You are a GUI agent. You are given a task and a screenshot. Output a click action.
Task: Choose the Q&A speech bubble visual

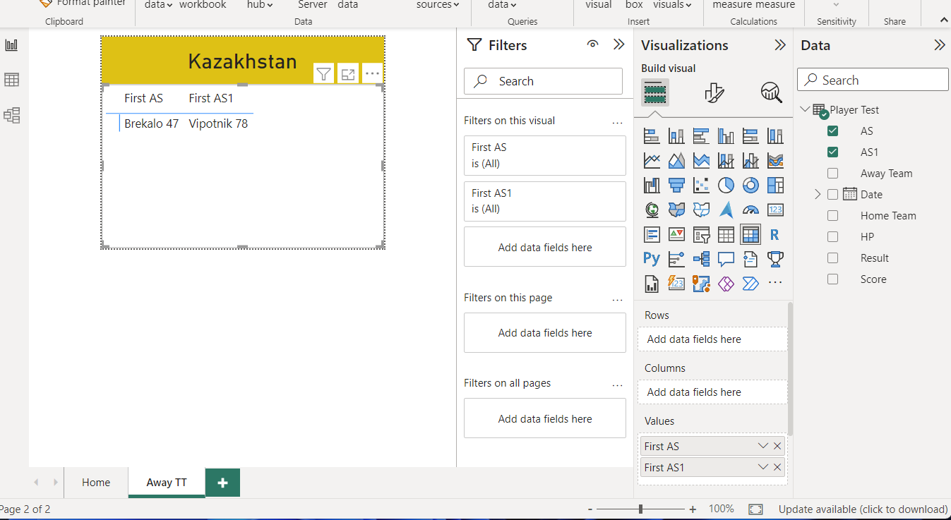click(726, 259)
